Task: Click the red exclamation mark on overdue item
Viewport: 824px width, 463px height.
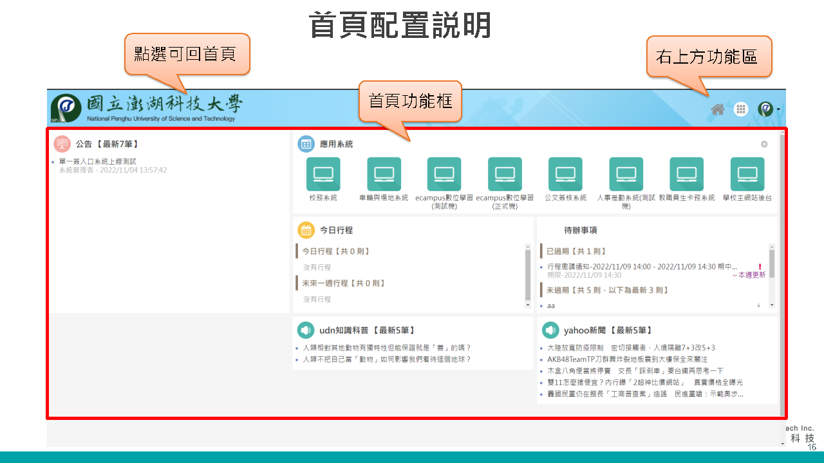Action: coord(760,266)
